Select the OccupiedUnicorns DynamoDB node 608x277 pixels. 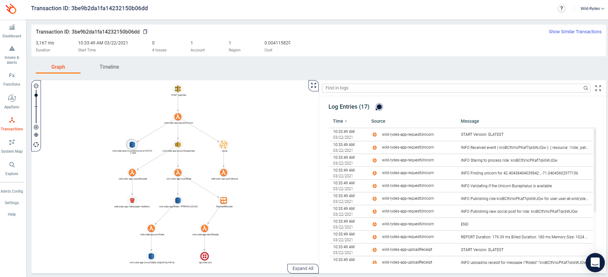(x=132, y=144)
